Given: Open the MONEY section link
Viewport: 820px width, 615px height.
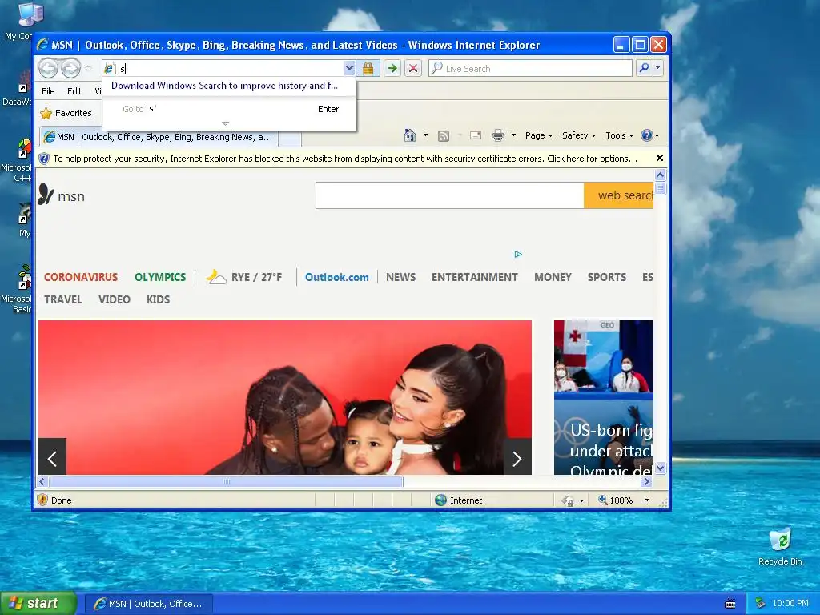Looking at the screenshot, I should [x=553, y=277].
